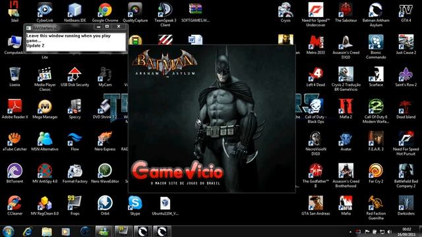Open Left 4 Dead shortcut
Image resolution: width=422 pixels, height=237 pixels.
(x=316, y=75)
